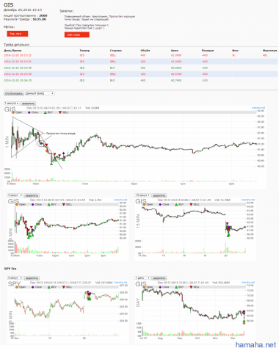Screen dimensions: 279x348
Task: Click the red SELL triangle legend in the 1-minute GIS chart
Action: point(60,112)
